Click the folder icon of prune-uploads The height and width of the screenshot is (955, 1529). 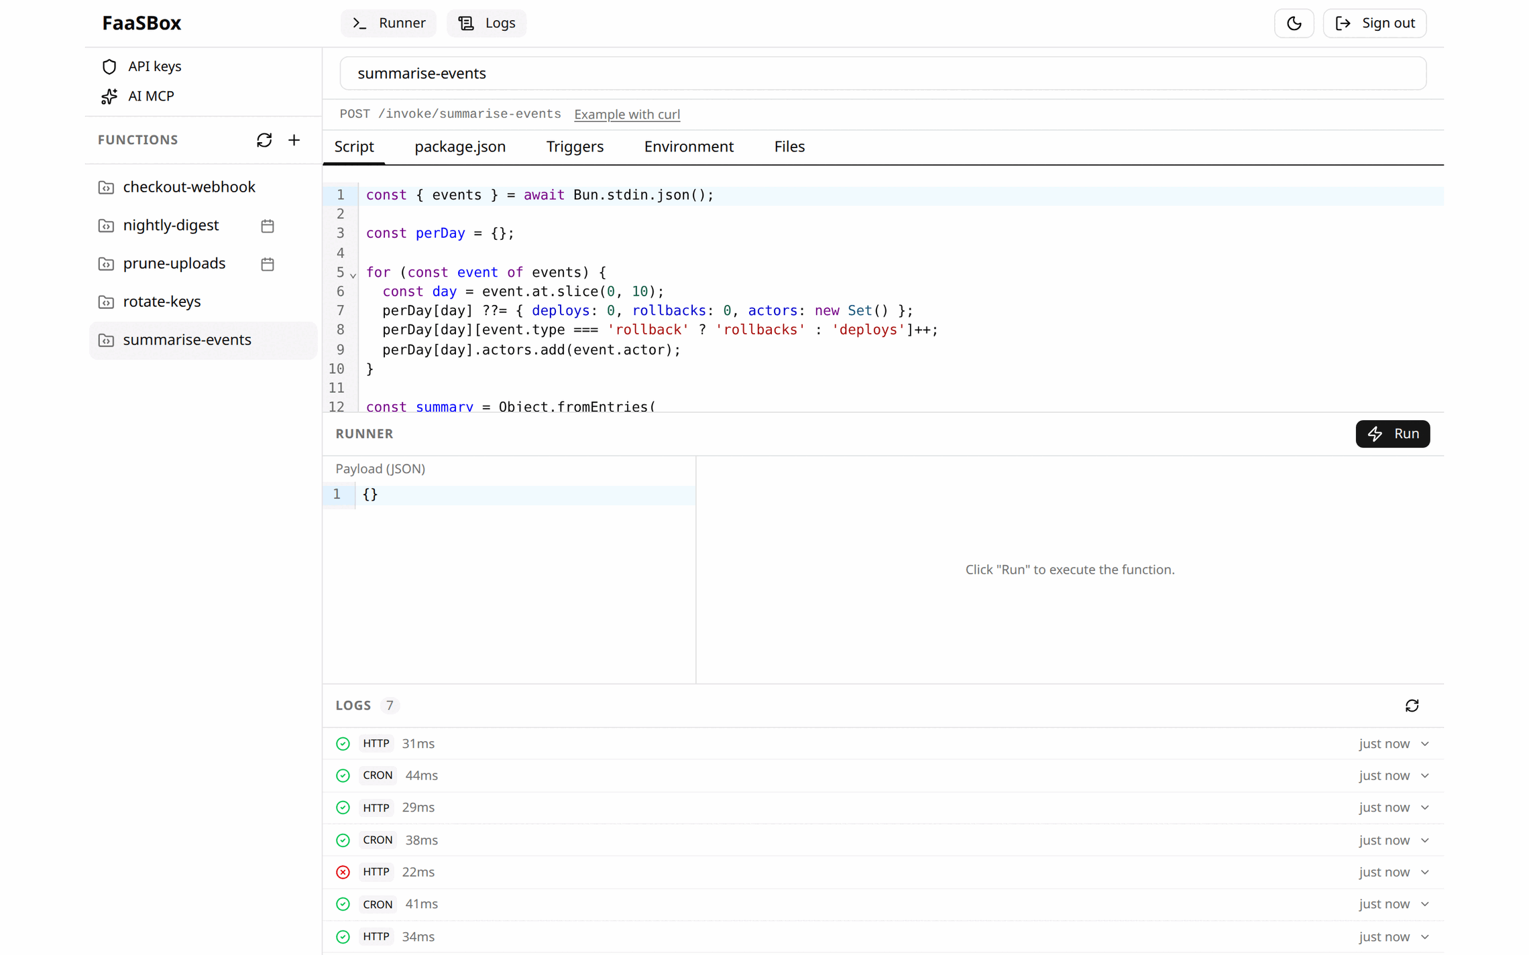pyautogui.click(x=106, y=264)
